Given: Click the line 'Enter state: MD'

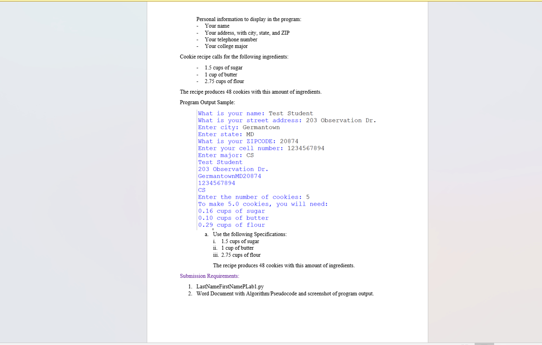Looking at the screenshot, I should (225, 134).
